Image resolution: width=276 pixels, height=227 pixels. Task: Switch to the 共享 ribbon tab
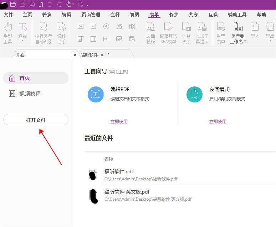[193, 15]
